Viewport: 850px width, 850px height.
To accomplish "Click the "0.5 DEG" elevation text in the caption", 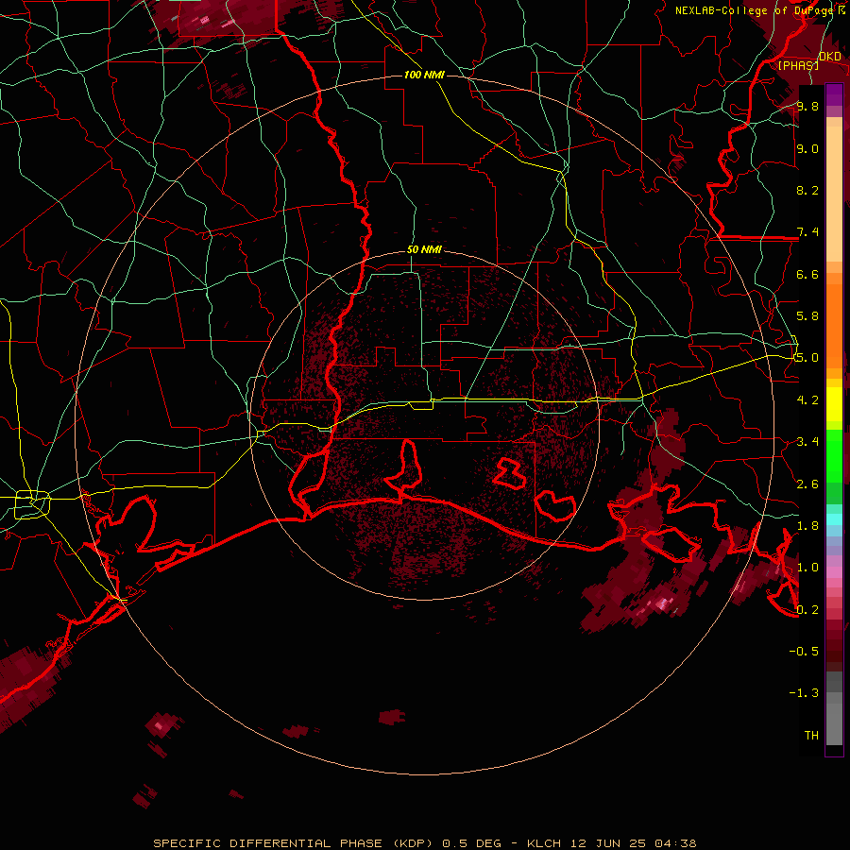I will [x=473, y=843].
